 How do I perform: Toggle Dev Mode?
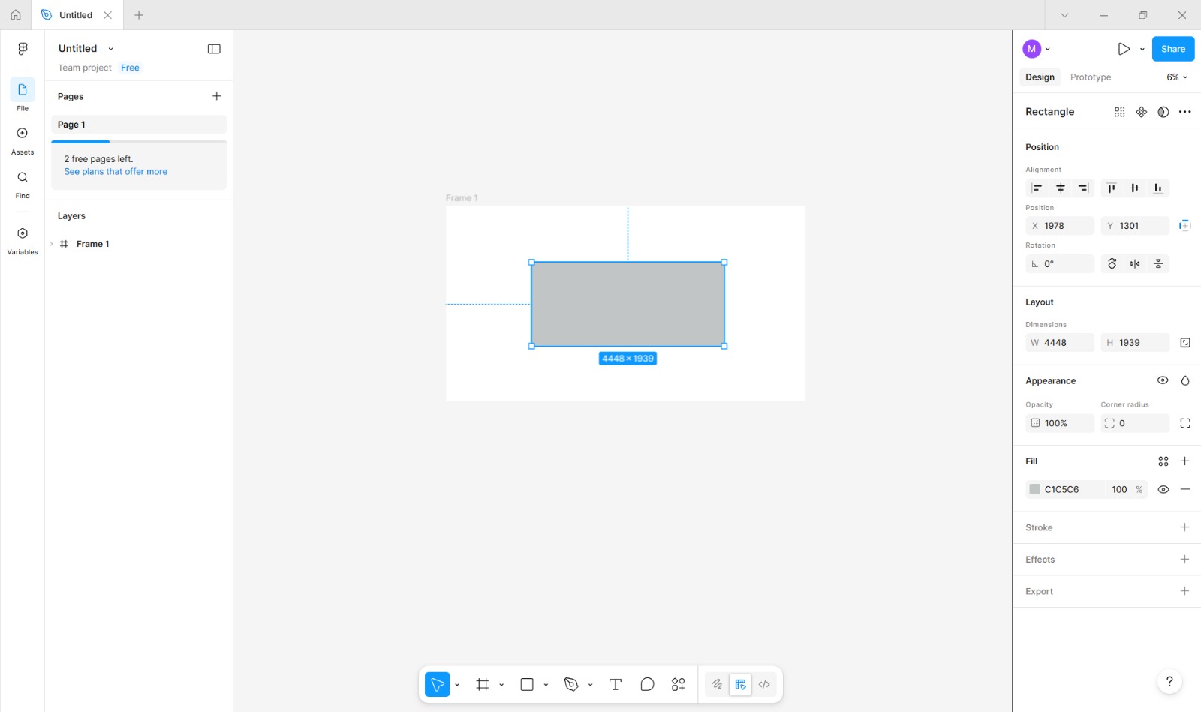tap(764, 684)
